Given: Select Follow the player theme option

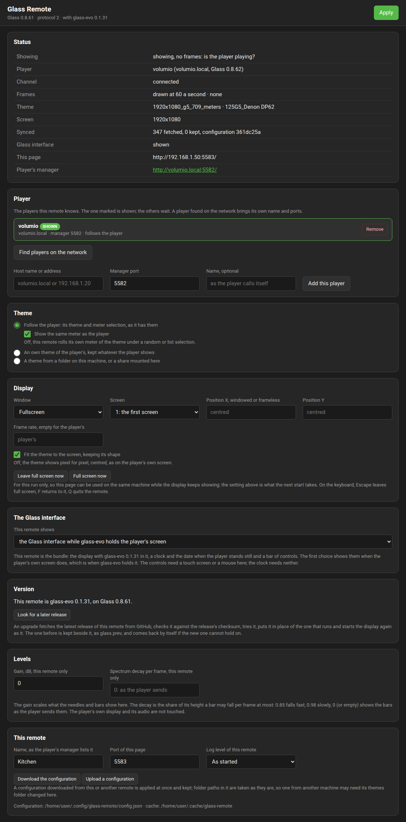Looking at the screenshot, I should 17,325.
